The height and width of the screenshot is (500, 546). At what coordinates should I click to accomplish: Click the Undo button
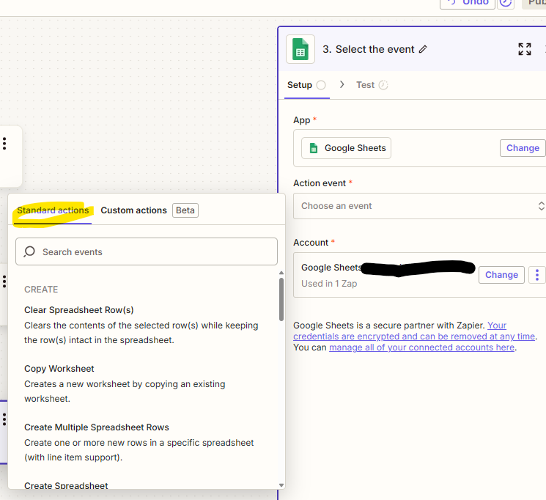click(x=468, y=3)
